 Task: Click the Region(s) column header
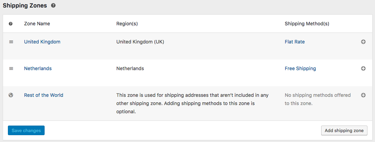point(127,24)
